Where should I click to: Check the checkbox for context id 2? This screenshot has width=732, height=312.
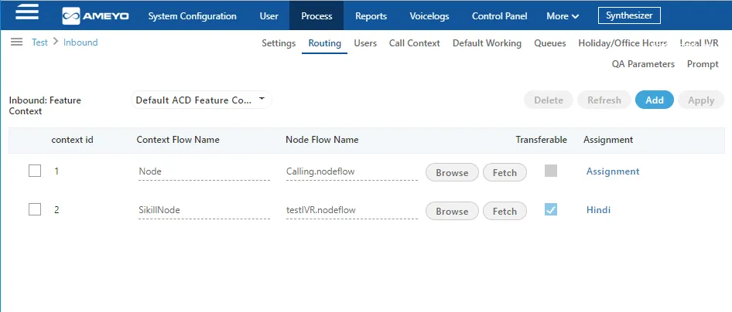click(x=35, y=209)
